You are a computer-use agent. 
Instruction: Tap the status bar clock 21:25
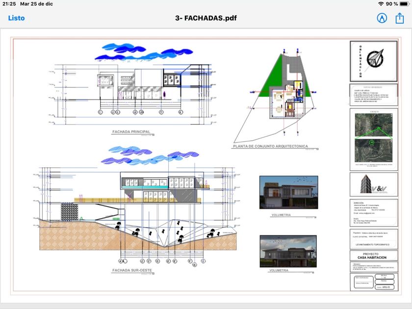9,4
